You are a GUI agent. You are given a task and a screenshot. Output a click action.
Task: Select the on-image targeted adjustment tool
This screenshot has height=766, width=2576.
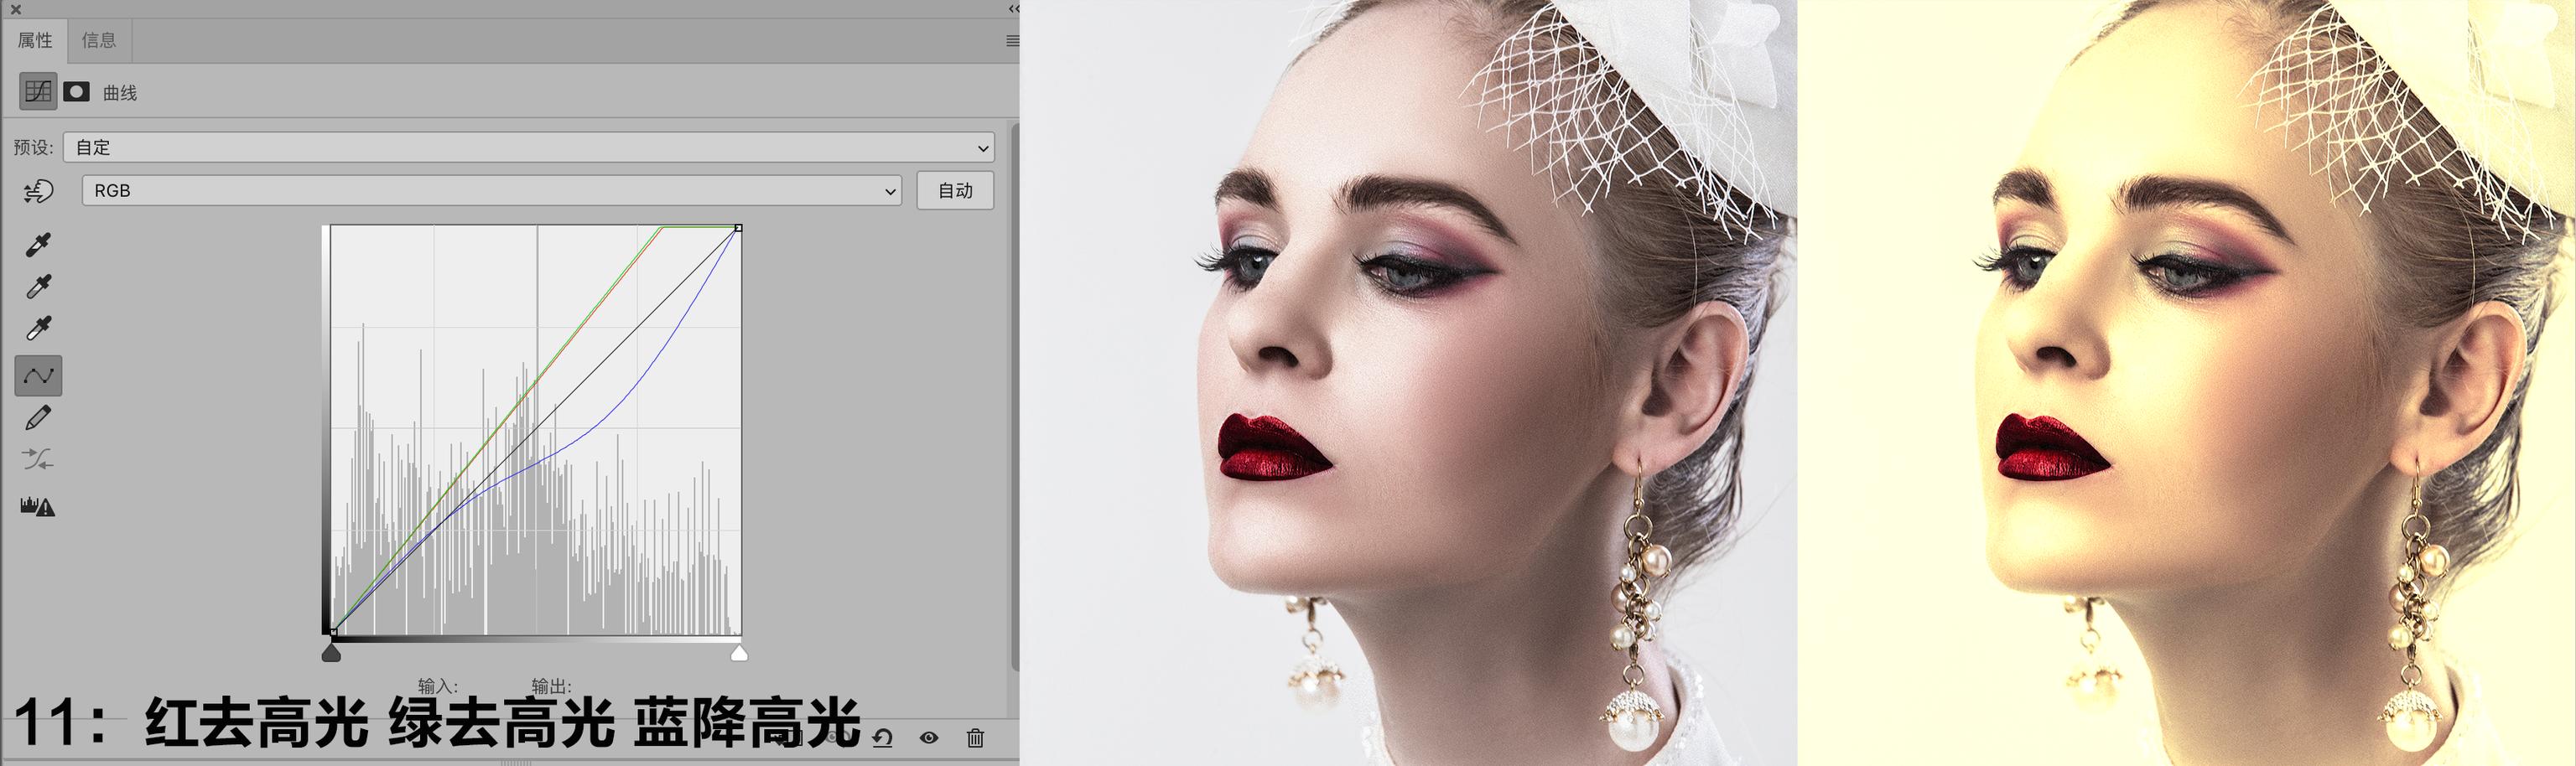pos(38,191)
